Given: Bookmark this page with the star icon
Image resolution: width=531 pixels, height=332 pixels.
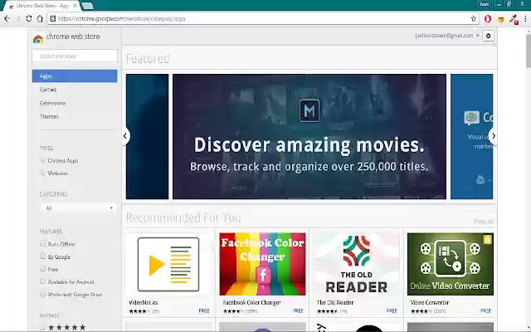Looking at the screenshot, I should coord(474,18).
